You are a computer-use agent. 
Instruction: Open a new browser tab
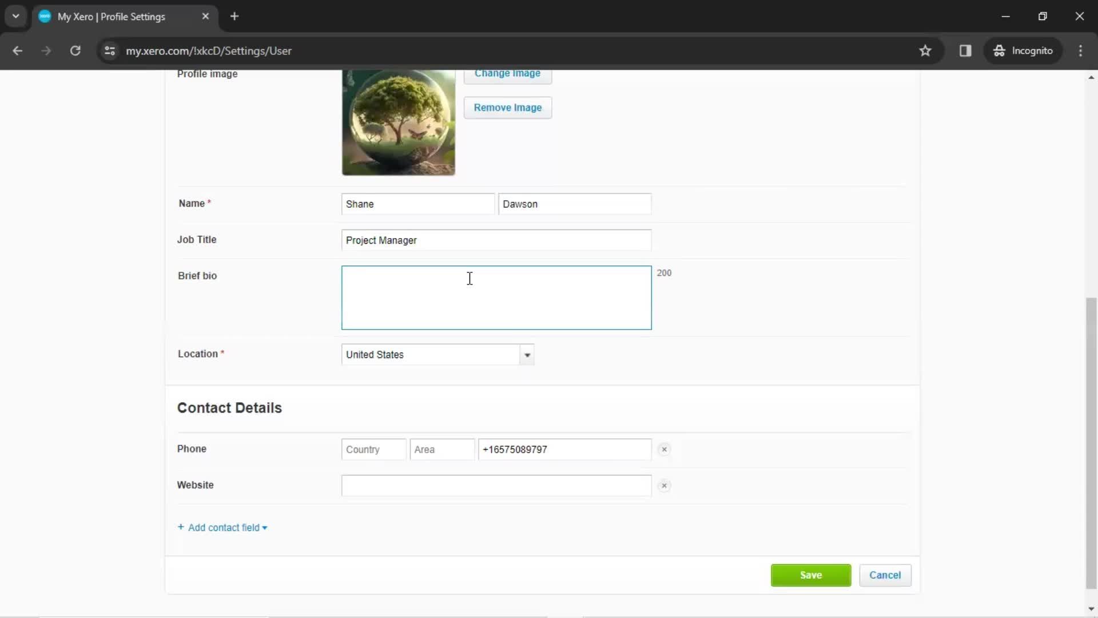[234, 16]
